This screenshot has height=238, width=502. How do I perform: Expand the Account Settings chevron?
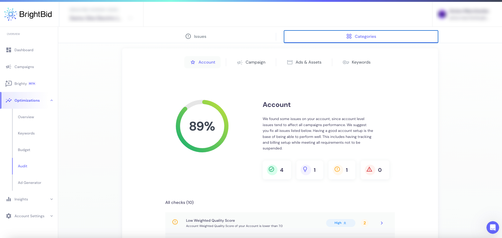[52, 216]
